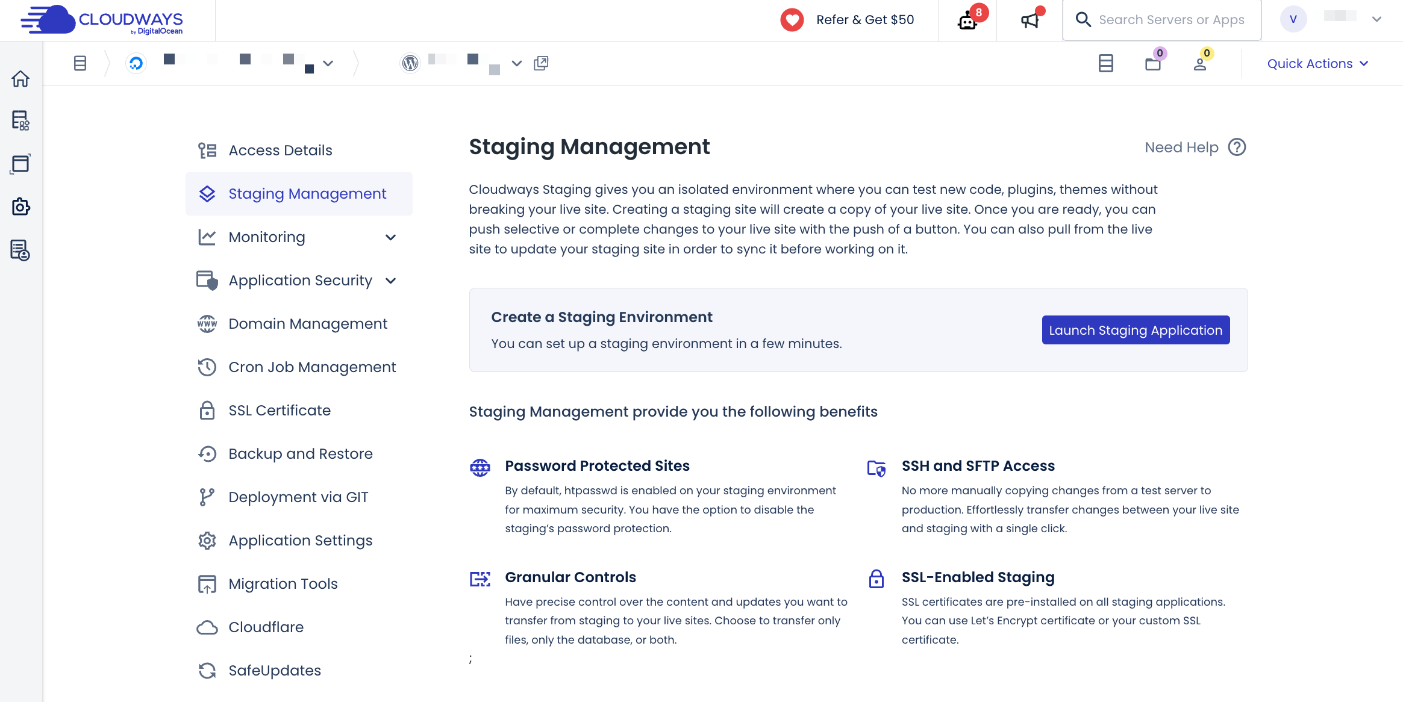Viewport: 1403px width, 702px height.
Task: Select SSL Certificate menu item
Action: 280,411
